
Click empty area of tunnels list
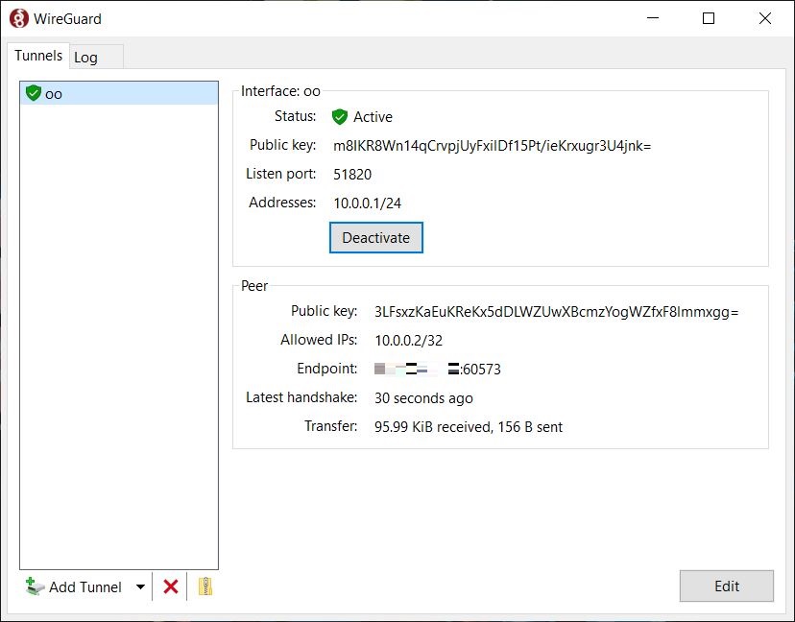(119, 336)
